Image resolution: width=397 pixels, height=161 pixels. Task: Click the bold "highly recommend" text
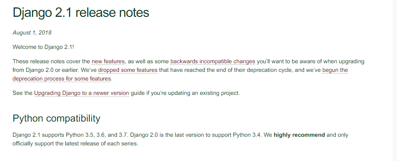click(299, 135)
